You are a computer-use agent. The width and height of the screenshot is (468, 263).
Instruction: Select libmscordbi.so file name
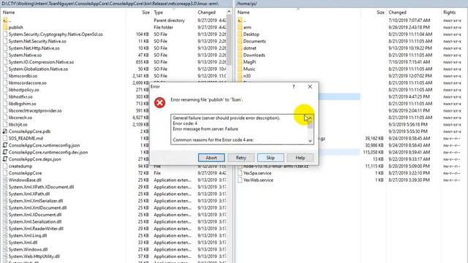click(x=23, y=76)
